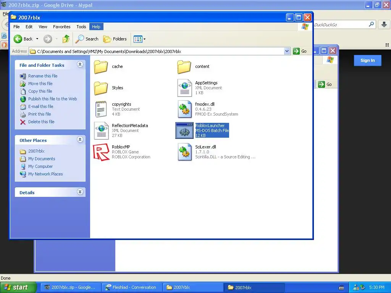Collapse the File and Folder Tasks panel

tap(80, 64)
